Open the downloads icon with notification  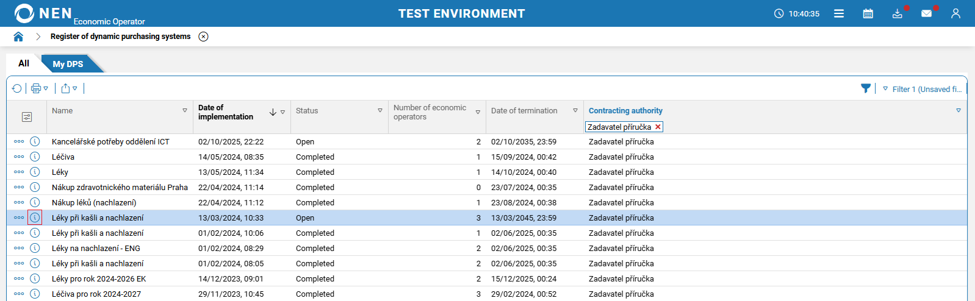pos(897,13)
